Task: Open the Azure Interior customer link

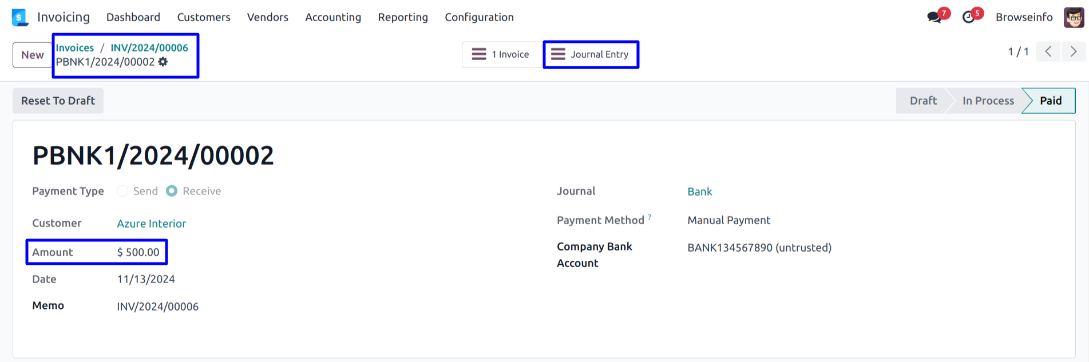Action: (152, 224)
